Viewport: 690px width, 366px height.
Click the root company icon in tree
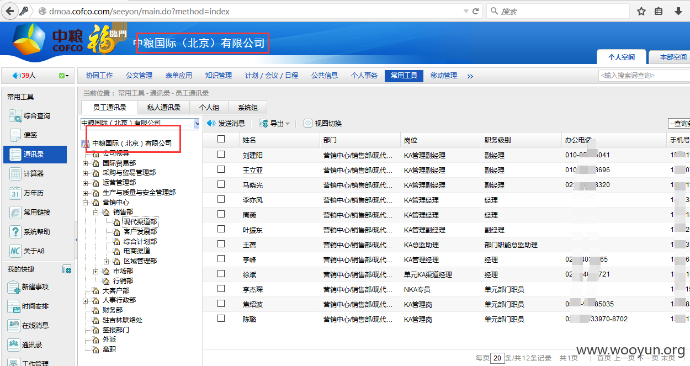[86, 144]
